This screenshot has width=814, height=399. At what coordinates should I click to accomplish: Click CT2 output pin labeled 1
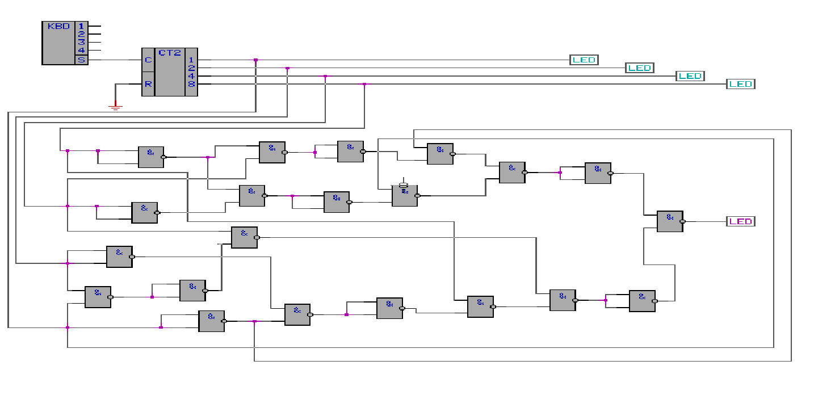coord(191,60)
